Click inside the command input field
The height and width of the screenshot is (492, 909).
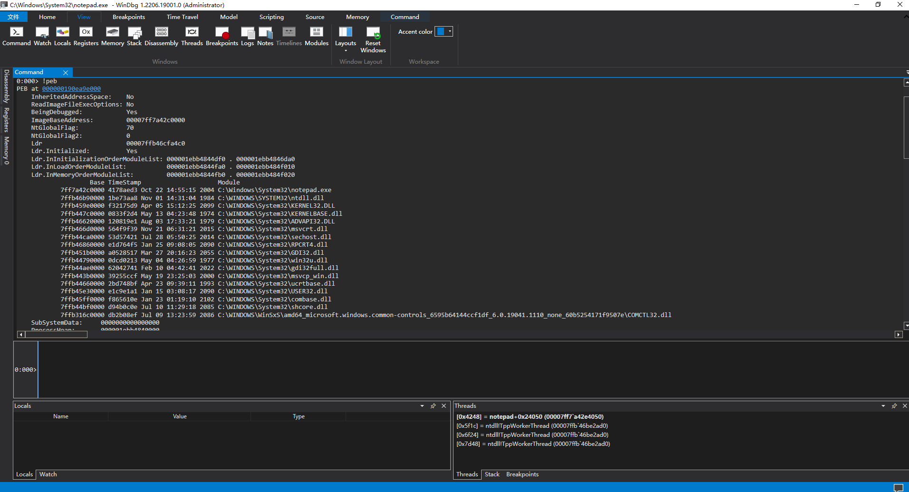(238, 369)
